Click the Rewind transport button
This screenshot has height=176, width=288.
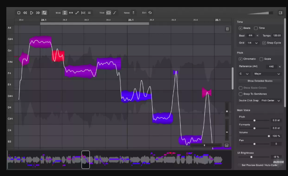[x=25, y=13]
